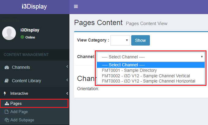Click the Select Channel dropdown arrow
The width and height of the screenshot is (208, 125).
(x=202, y=57)
